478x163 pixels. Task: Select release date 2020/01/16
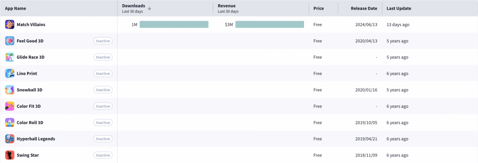366,90
